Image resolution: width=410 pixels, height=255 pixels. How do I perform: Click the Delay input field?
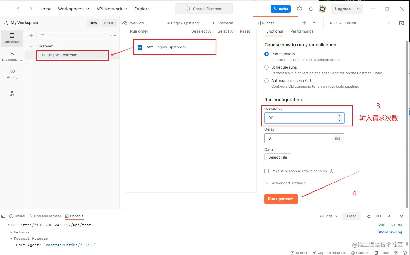point(304,138)
